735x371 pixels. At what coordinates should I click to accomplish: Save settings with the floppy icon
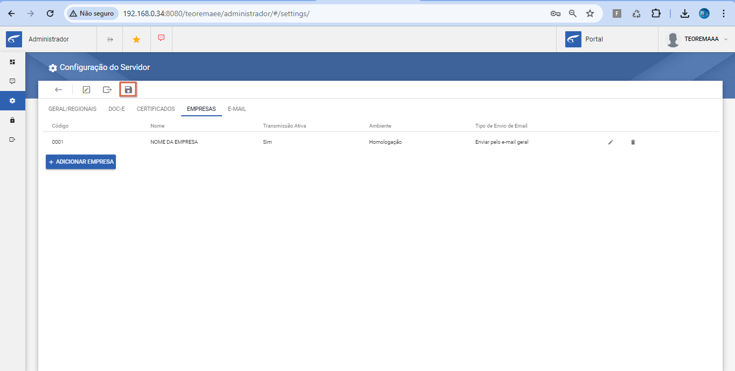128,89
